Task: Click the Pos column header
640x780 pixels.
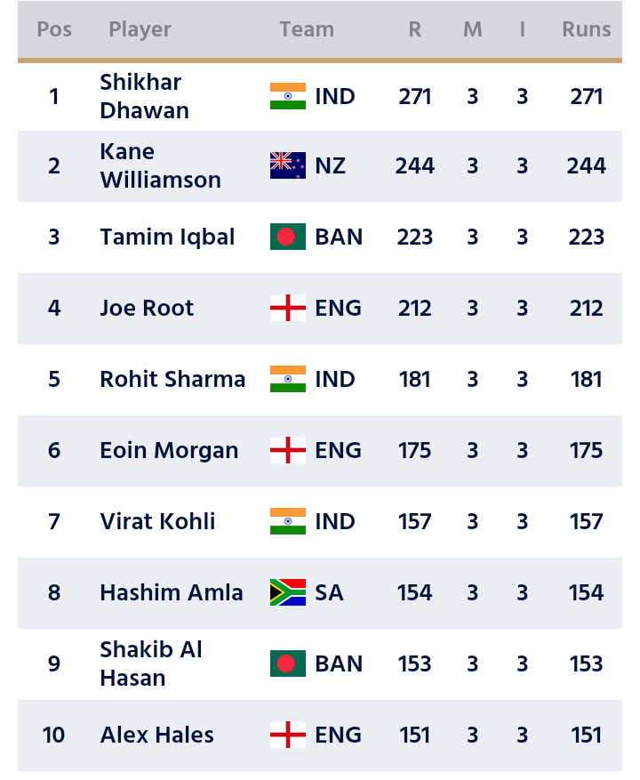Action: [54, 28]
